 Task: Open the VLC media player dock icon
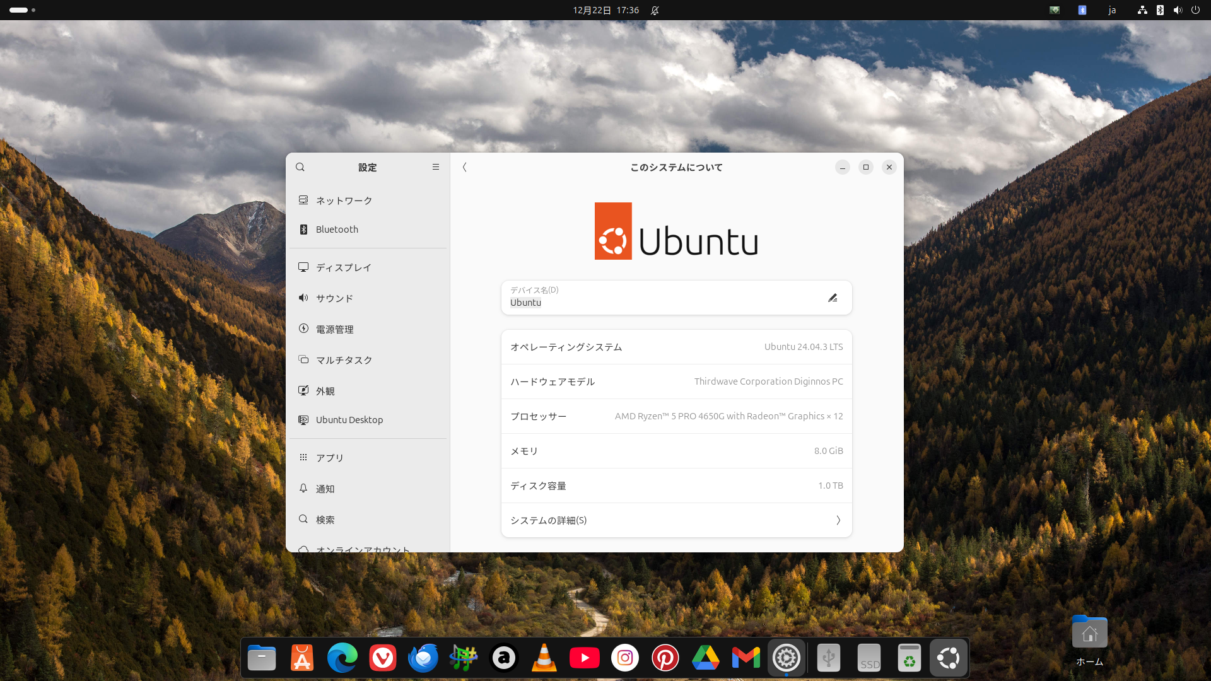pos(544,658)
